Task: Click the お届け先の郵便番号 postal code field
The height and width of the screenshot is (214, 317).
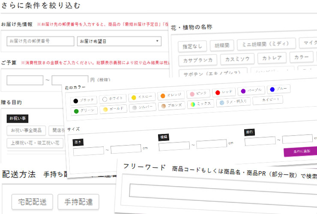Action: point(41,41)
